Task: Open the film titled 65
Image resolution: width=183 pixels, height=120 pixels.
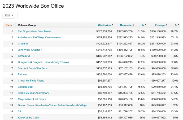Action: 19,111
